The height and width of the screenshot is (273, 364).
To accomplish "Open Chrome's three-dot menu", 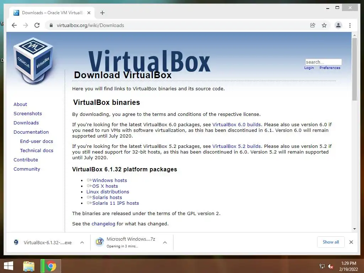I will [x=350, y=25].
